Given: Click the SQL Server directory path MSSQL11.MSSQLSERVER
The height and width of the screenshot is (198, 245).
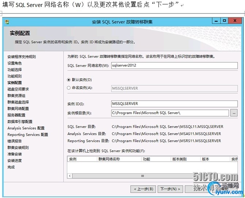Looking at the screenshot, I should [x=168, y=127].
